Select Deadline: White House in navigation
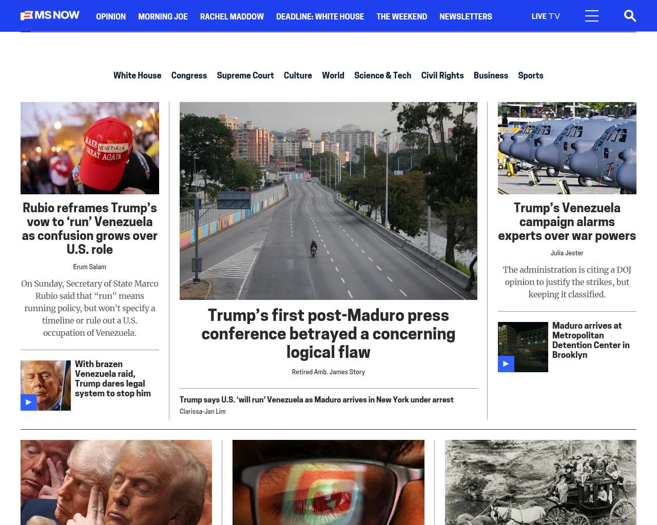Viewport: 657px width, 525px height. coord(320,16)
